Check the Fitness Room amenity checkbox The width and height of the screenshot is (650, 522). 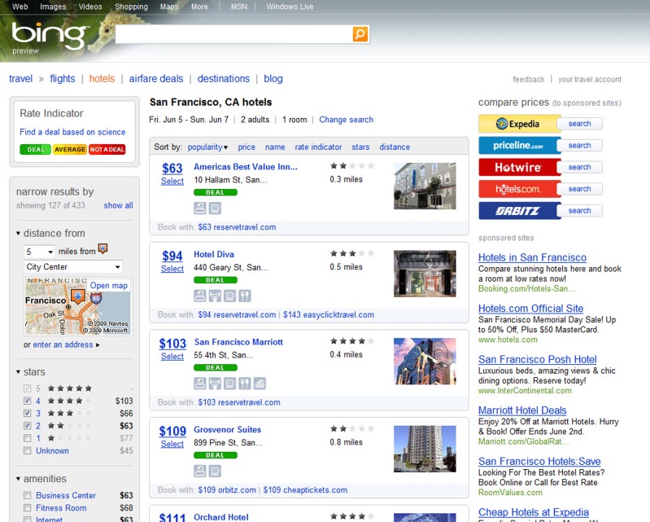(28, 507)
